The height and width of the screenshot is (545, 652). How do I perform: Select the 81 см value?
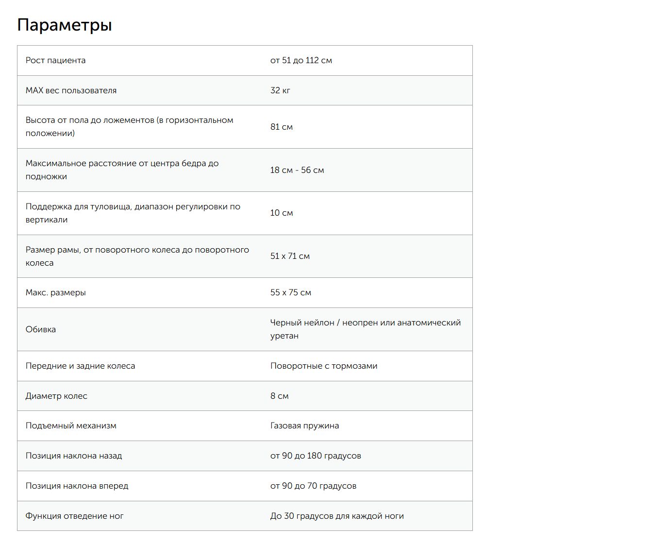(x=282, y=127)
